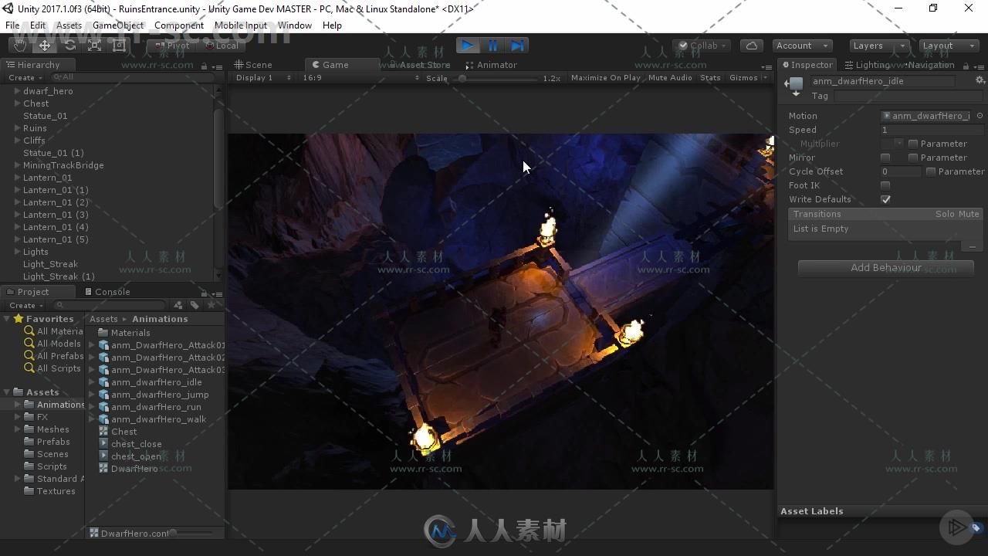Expand anm_DwarfHero_Attack01 asset
Image resolution: width=988 pixels, height=556 pixels.
click(92, 345)
